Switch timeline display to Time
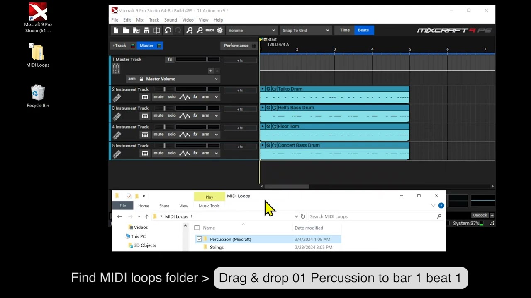531x298 pixels. tap(345, 30)
